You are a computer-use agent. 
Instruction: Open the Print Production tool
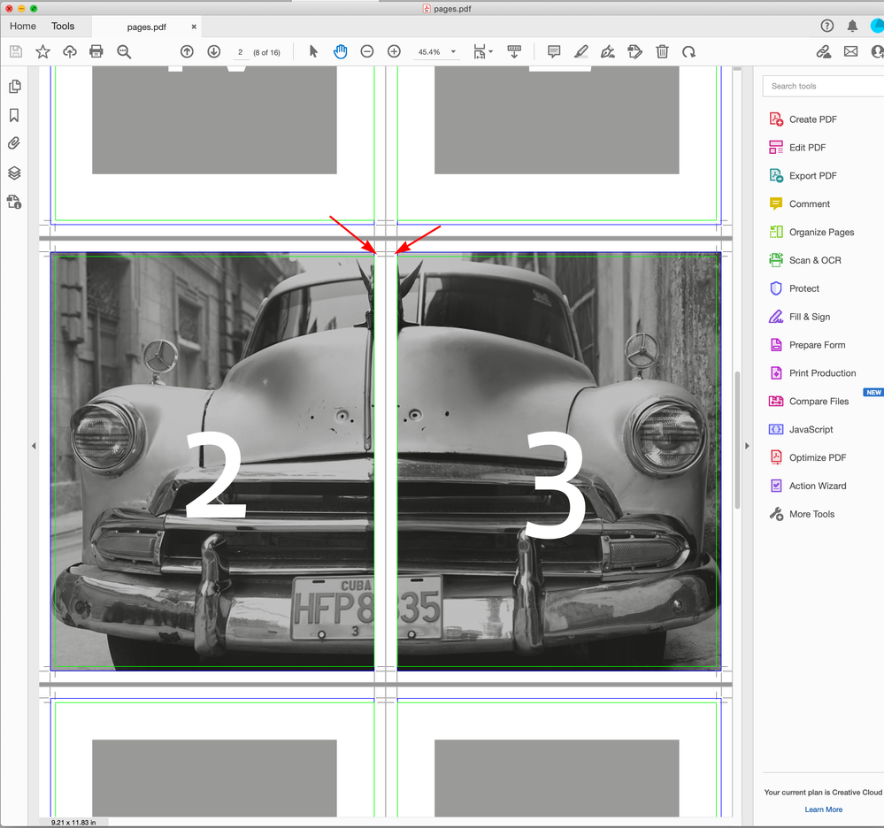[812, 373]
